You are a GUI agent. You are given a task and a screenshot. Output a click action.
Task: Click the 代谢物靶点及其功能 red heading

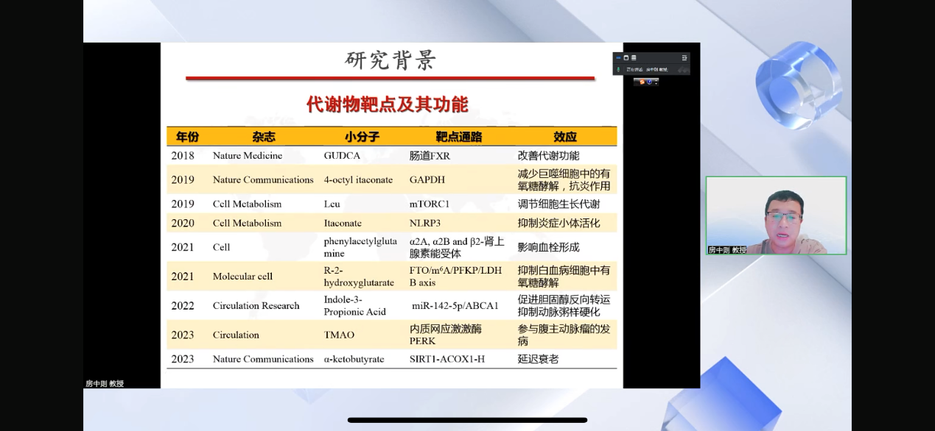[389, 104]
